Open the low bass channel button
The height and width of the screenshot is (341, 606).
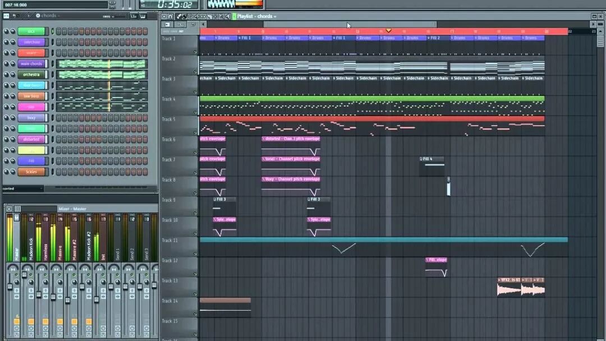click(x=31, y=96)
